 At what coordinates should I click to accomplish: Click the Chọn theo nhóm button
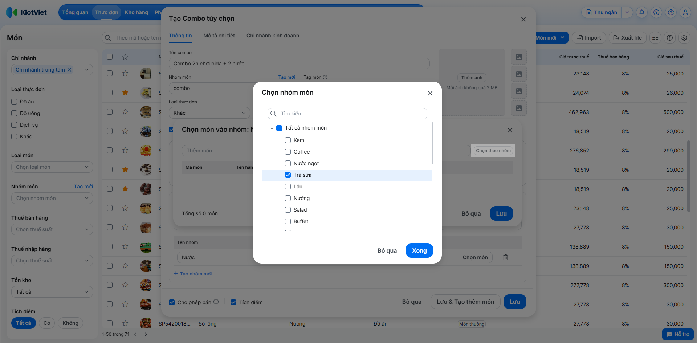pyautogui.click(x=493, y=151)
